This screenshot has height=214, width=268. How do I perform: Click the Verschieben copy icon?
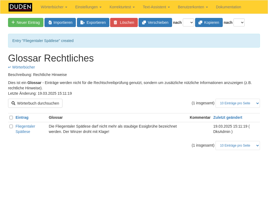click(x=144, y=22)
